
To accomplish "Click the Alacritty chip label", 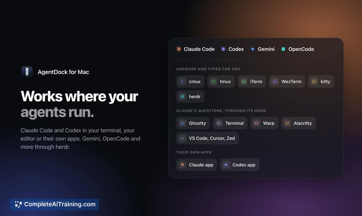I will point(303,123).
